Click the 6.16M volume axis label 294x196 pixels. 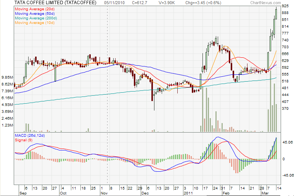point(7,98)
